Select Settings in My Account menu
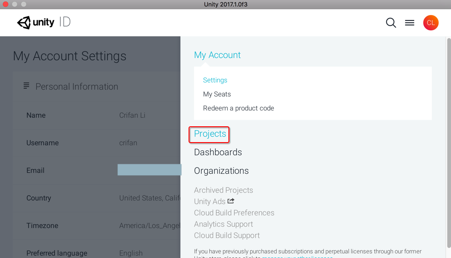 (215, 80)
